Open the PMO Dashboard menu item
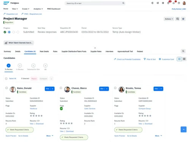Viewport: 190px width, 142px height. tap(54, 9)
